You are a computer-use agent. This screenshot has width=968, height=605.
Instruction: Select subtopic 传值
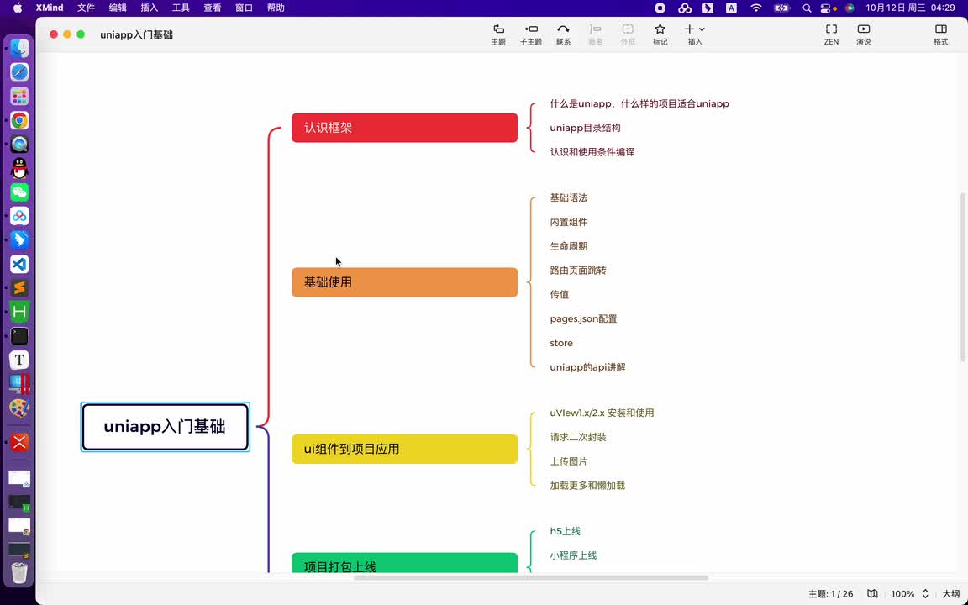click(560, 294)
